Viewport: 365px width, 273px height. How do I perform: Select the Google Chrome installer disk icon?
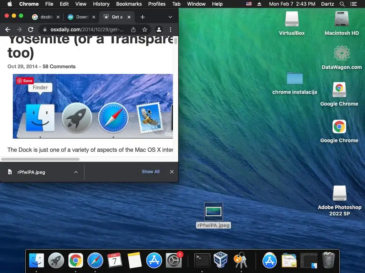point(339,94)
